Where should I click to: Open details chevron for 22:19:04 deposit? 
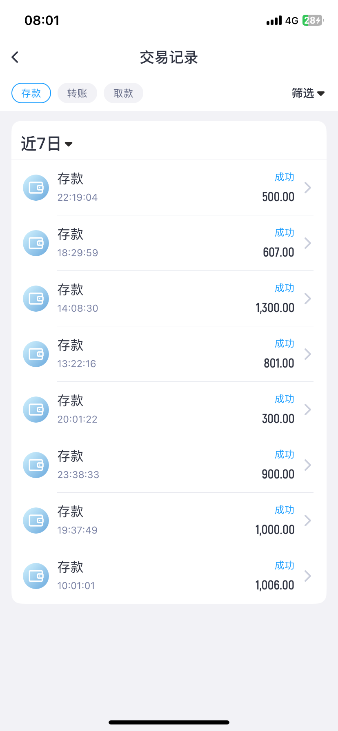(x=308, y=188)
